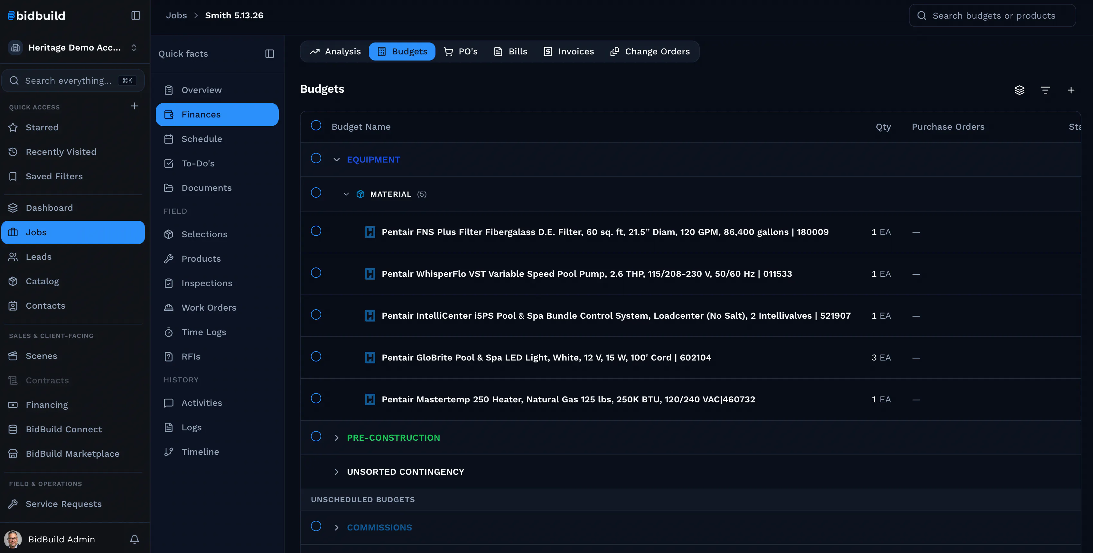Select the Pentair IntelliCenter row checkbox
This screenshot has width=1093, height=553.
pos(316,314)
